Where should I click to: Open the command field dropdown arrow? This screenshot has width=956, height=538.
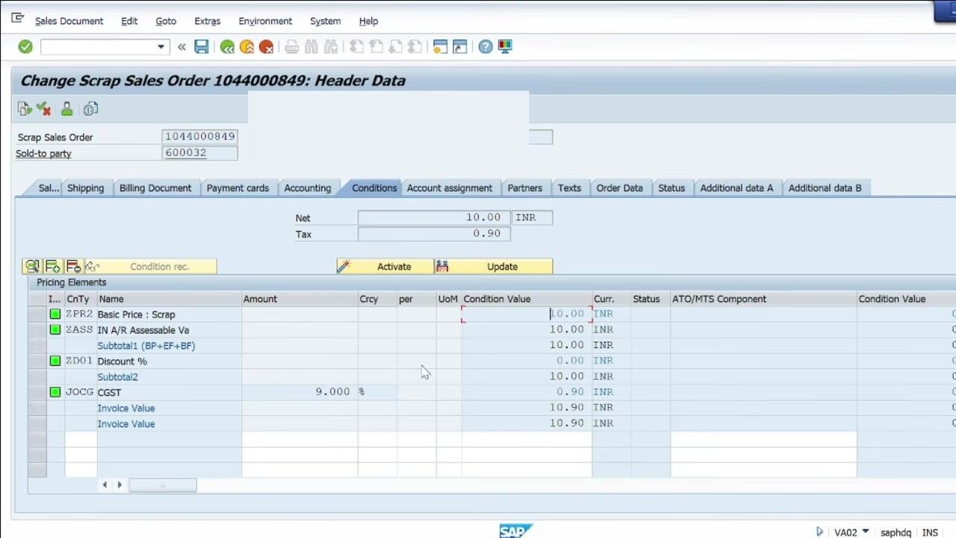(161, 47)
